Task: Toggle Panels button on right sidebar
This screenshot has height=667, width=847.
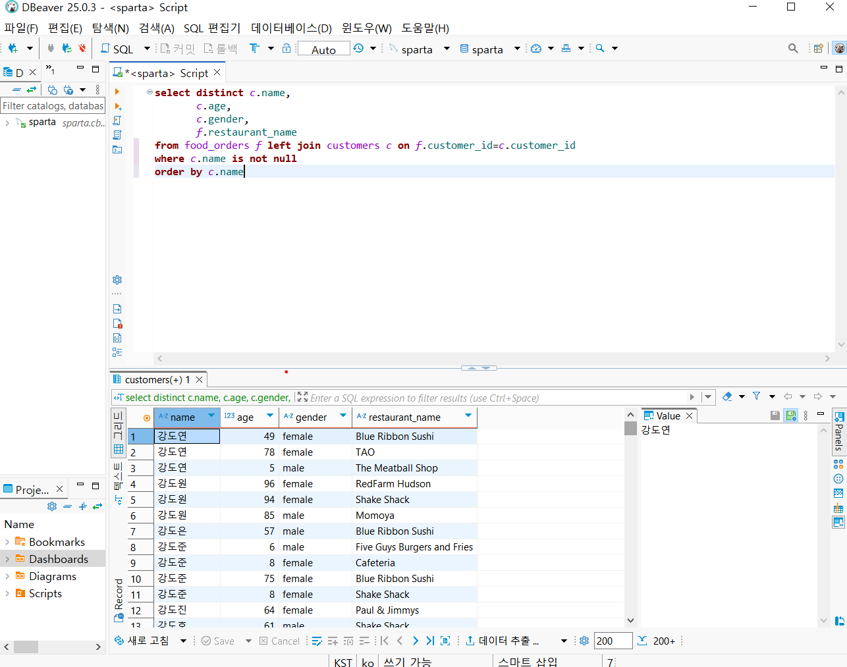Action: pos(839,431)
